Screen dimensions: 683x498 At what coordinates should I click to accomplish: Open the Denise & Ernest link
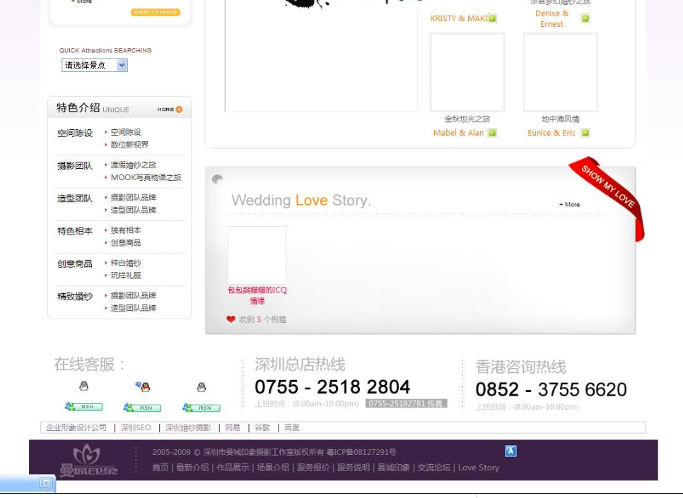coord(552,18)
